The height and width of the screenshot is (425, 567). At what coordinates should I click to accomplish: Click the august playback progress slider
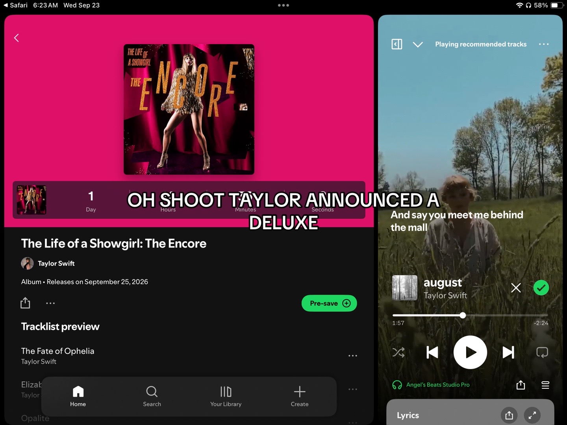tap(470, 315)
